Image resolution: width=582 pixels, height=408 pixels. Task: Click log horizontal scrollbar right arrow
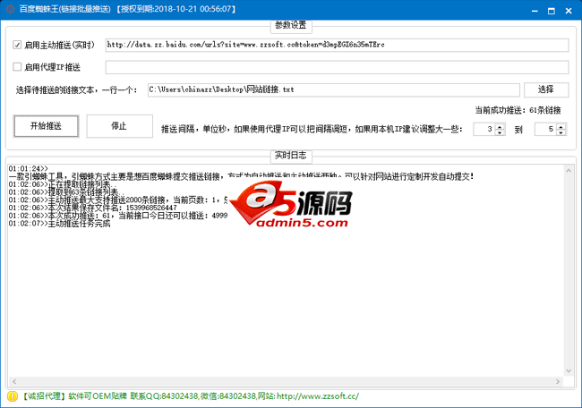[558, 382]
